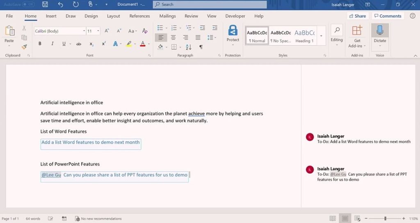
Task: Open the font size dropdown
Action: (98, 31)
